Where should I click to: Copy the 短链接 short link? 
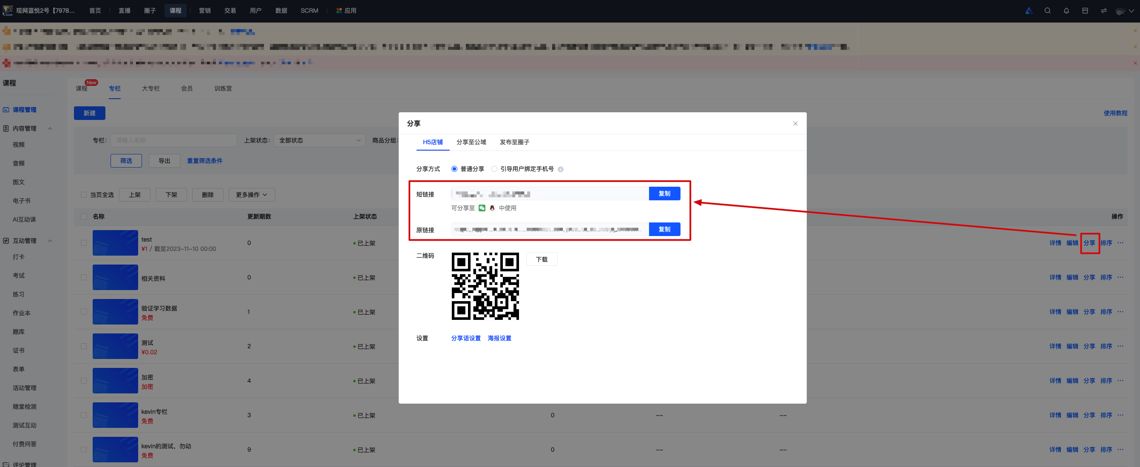pyautogui.click(x=664, y=194)
